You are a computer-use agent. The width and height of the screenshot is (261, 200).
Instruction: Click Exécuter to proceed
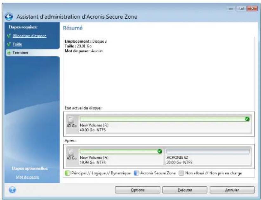click(x=185, y=190)
